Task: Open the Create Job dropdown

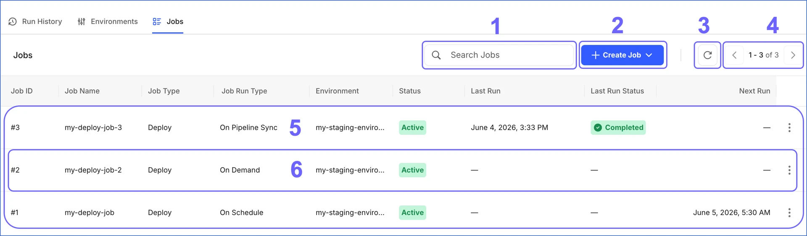Action: [x=622, y=55]
